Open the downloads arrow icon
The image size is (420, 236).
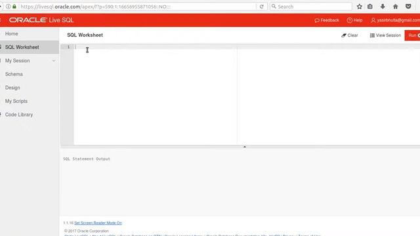(x=383, y=7)
